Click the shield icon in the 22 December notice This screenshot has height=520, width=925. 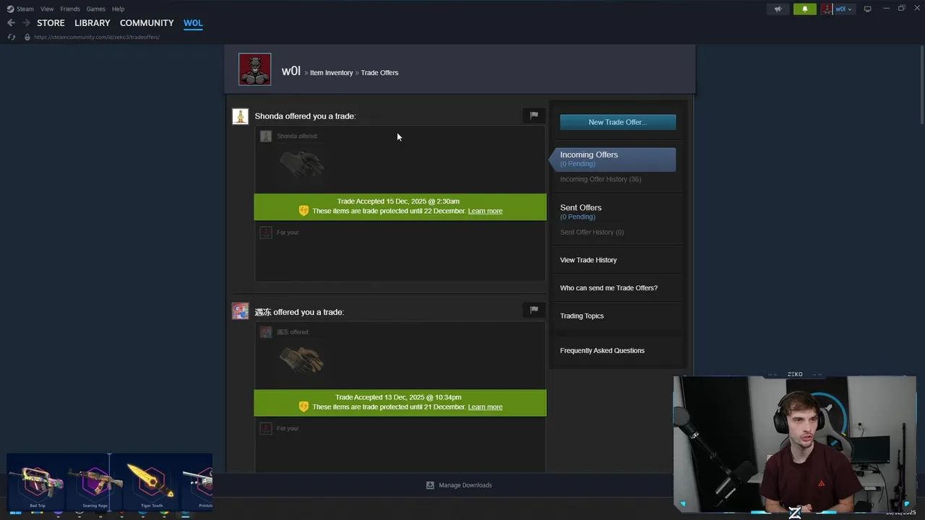tap(304, 211)
